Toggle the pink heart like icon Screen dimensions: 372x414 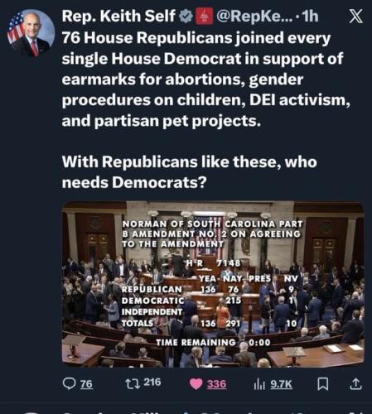196,384
